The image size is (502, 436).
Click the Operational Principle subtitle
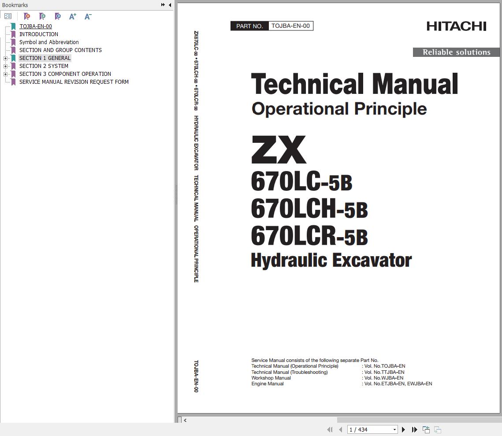[x=339, y=109]
